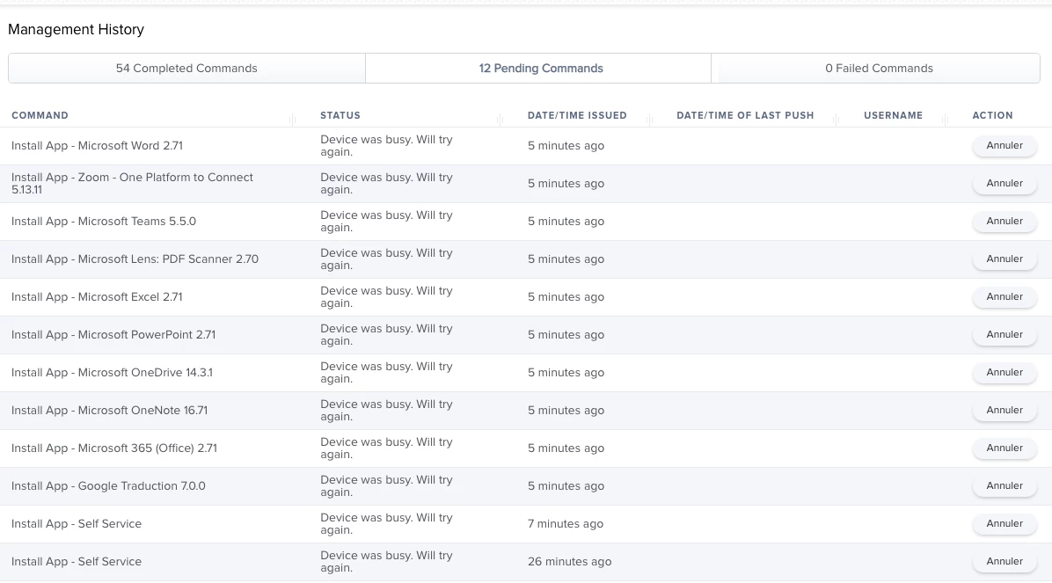Screen dimensions: 1052x583
Task: Select the Microsoft OneNote 16.71 command text
Action: (x=109, y=410)
